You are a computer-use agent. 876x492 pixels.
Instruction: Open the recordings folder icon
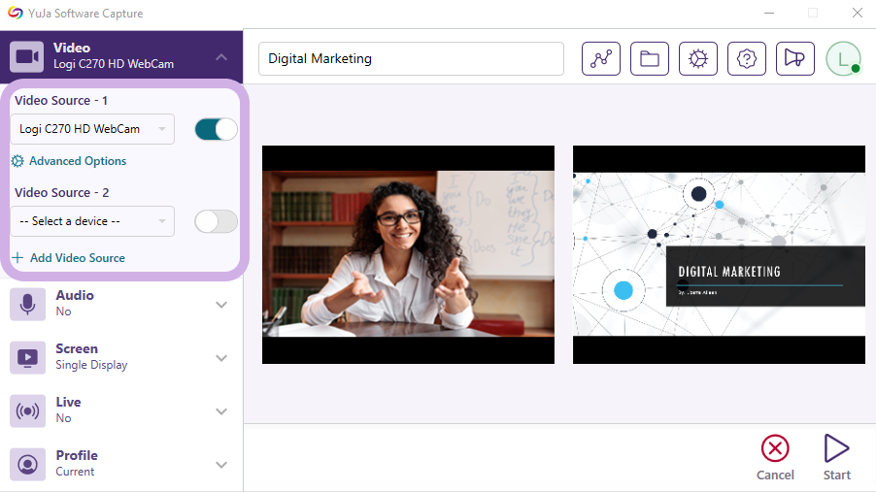649,58
